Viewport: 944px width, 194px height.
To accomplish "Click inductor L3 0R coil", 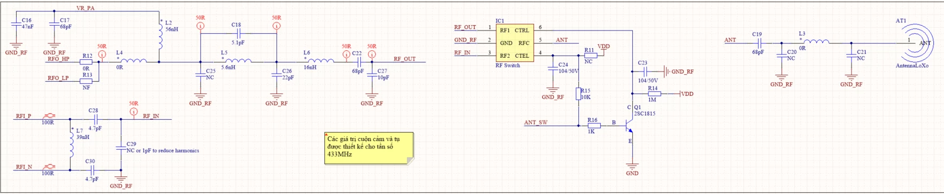I will point(816,41).
